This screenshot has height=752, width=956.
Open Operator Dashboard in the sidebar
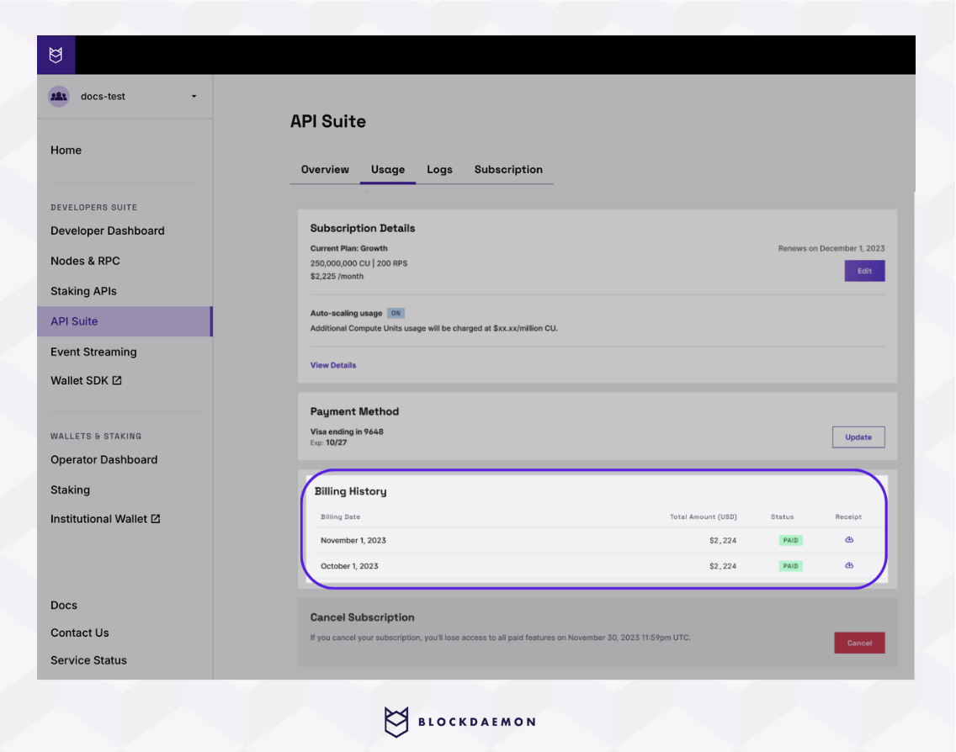point(104,459)
